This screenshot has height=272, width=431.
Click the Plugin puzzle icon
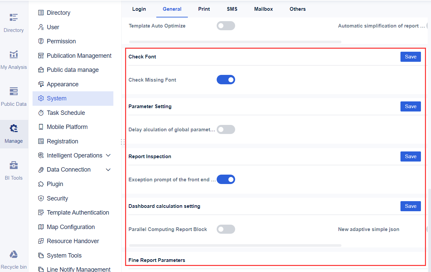tap(41, 184)
